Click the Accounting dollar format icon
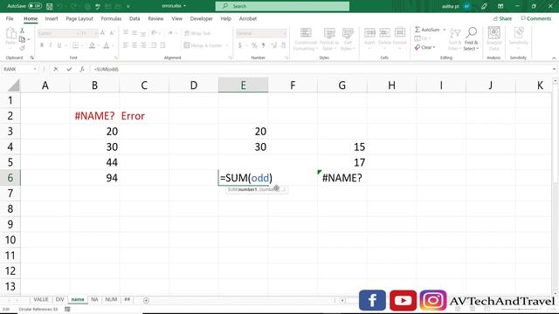This screenshot has width=559, height=314. point(240,45)
